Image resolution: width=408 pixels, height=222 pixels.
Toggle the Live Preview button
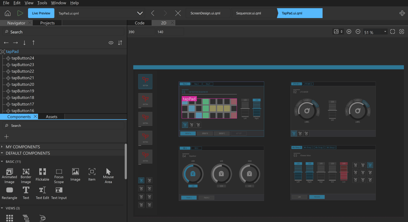41,13
